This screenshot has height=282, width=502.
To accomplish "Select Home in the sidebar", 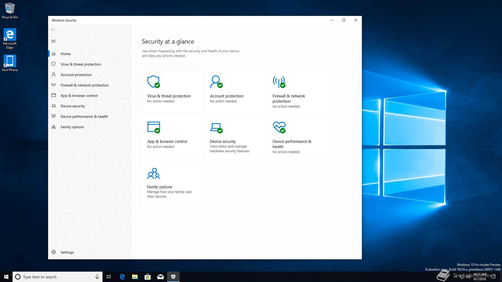I will [65, 54].
